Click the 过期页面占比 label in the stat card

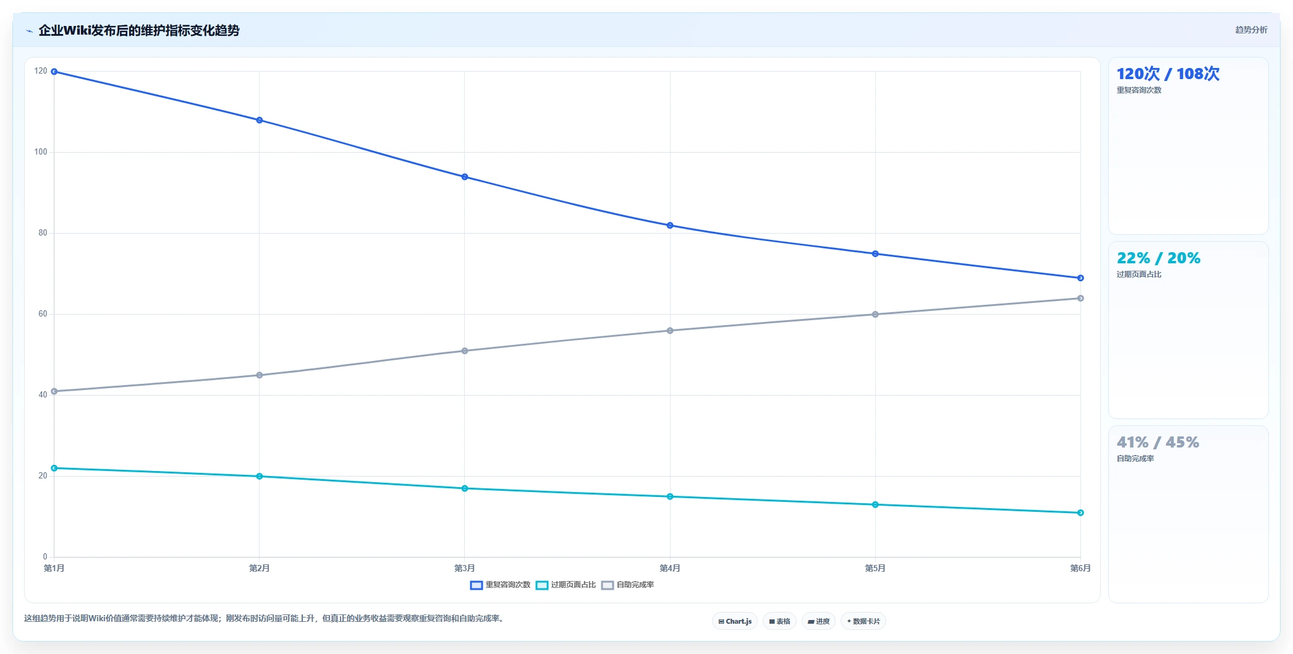coord(1138,274)
